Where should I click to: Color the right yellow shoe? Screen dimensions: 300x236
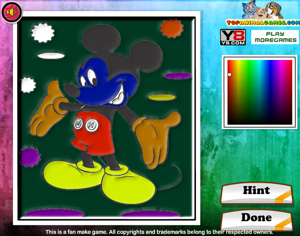128,186
